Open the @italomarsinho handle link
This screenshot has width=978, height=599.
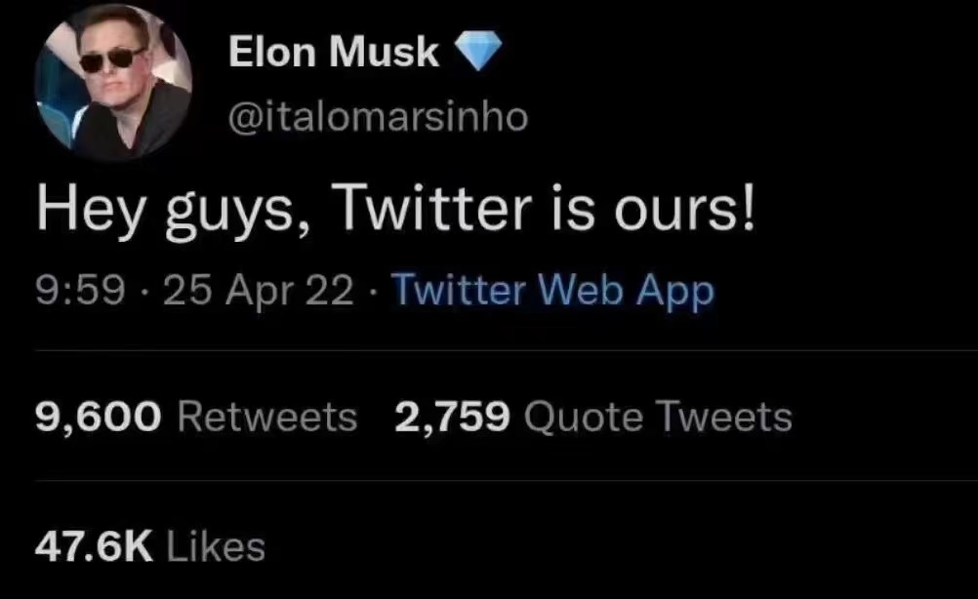pos(377,116)
